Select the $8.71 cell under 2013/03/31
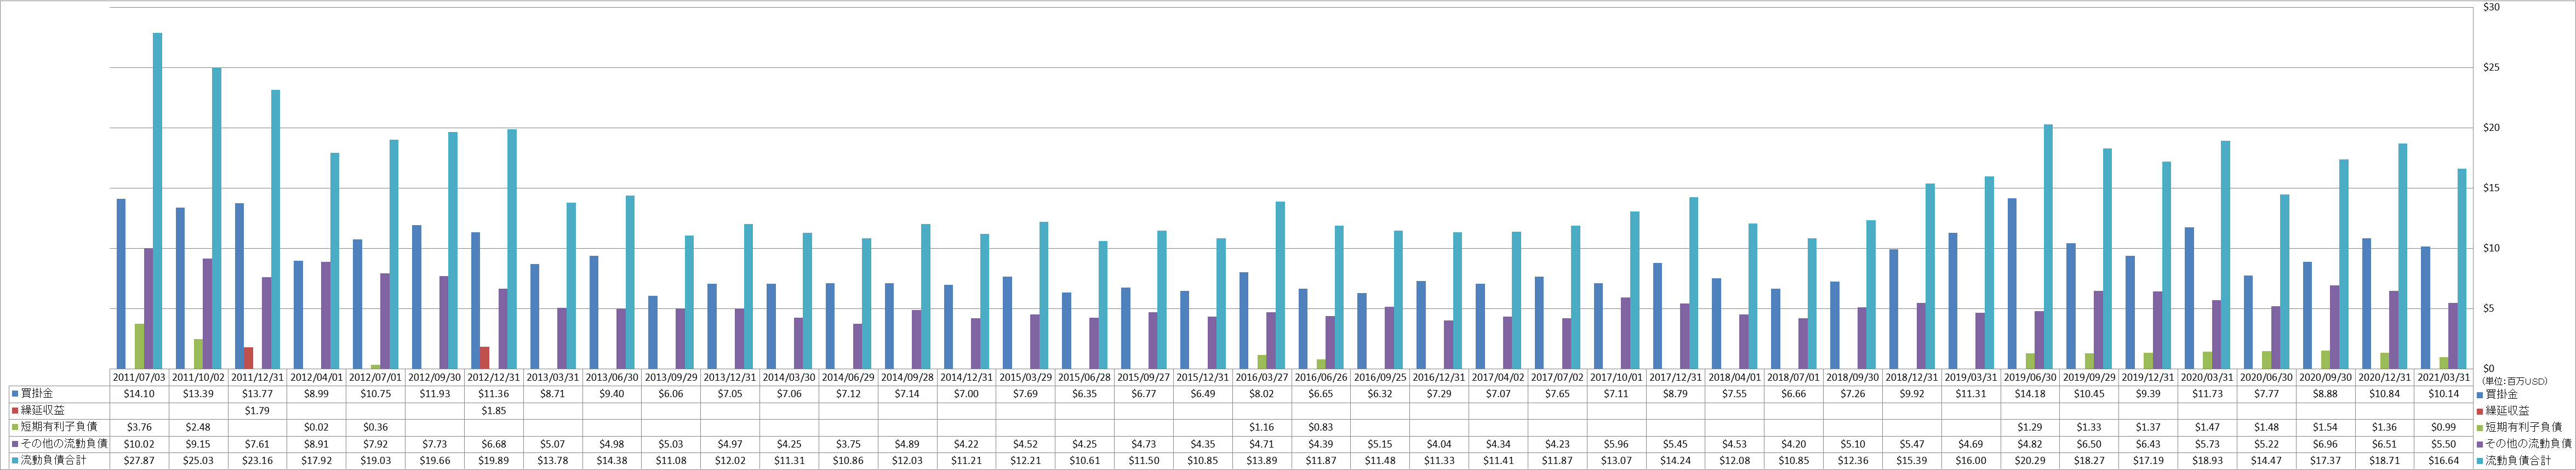Viewport: 2576px width, 470px height. coord(553,394)
